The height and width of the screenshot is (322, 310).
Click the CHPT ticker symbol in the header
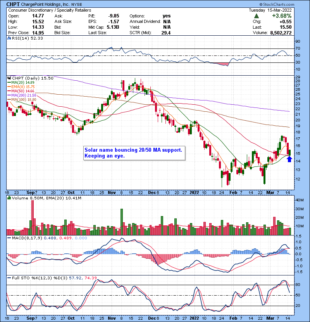13,4
